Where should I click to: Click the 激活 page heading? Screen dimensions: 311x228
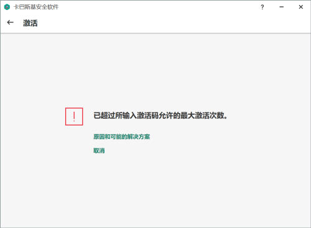coord(30,23)
